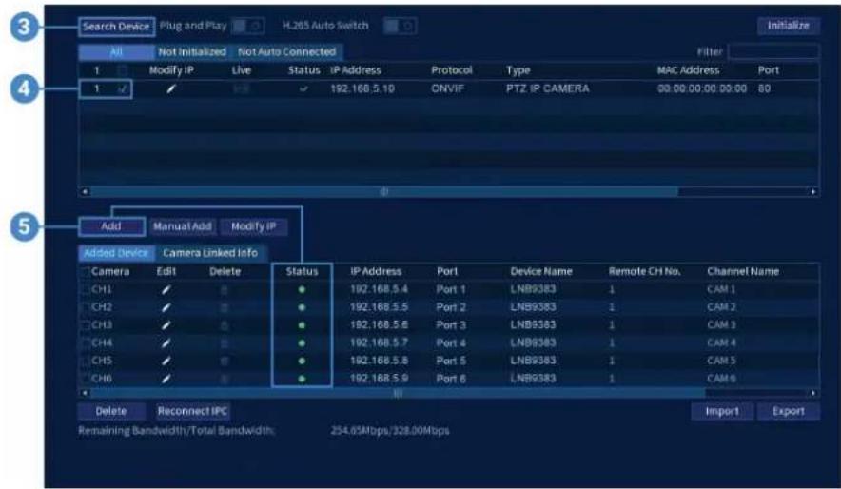The height and width of the screenshot is (489, 841).
Task: Select the CAM 3 channel name
Action: pos(721,325)
